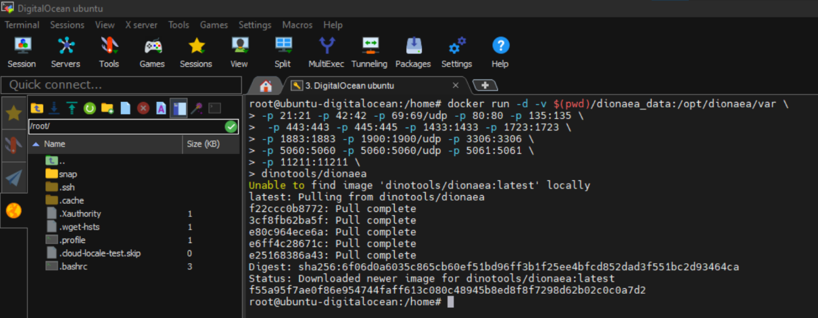Go to parent directory '..' entry

(x=62, y=161)
